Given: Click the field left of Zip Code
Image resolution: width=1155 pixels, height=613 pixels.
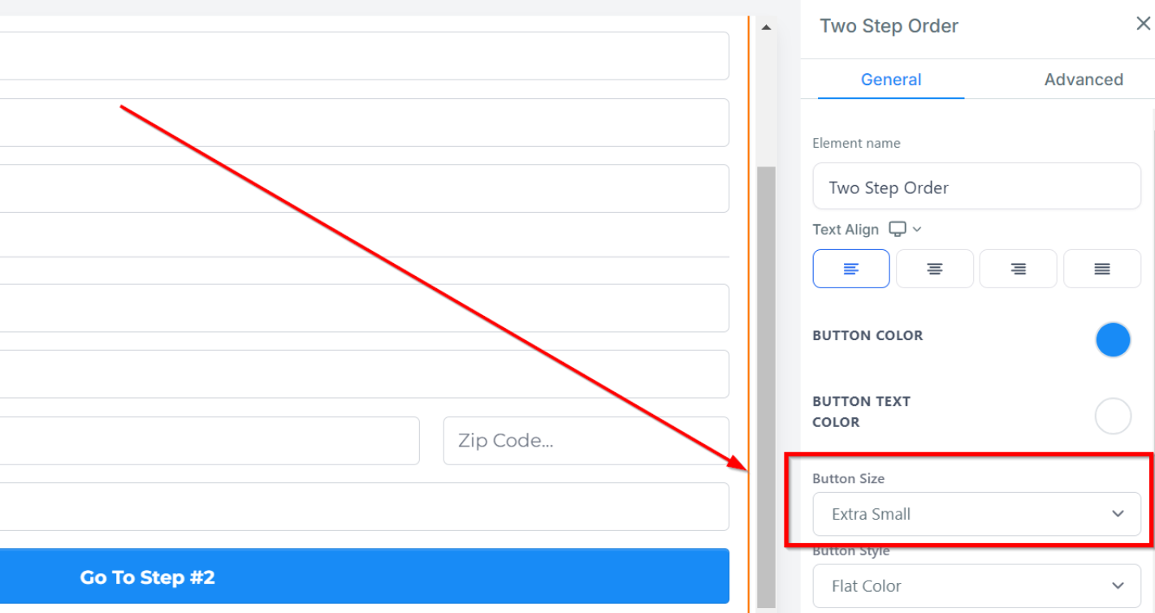Looking at the screenshot, I should pyautogui.click(x=210, y=441).
